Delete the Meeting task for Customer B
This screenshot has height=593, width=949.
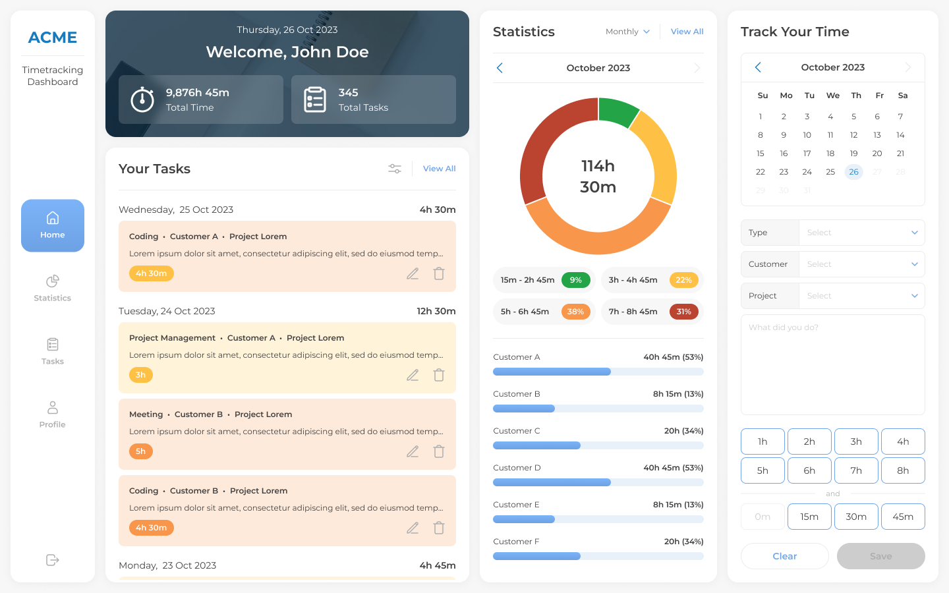[439, 451]
